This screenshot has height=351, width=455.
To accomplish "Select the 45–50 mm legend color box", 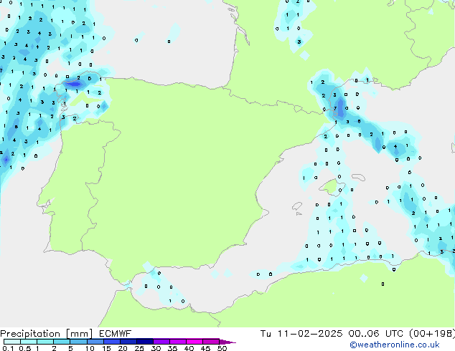I will point(211,342).
